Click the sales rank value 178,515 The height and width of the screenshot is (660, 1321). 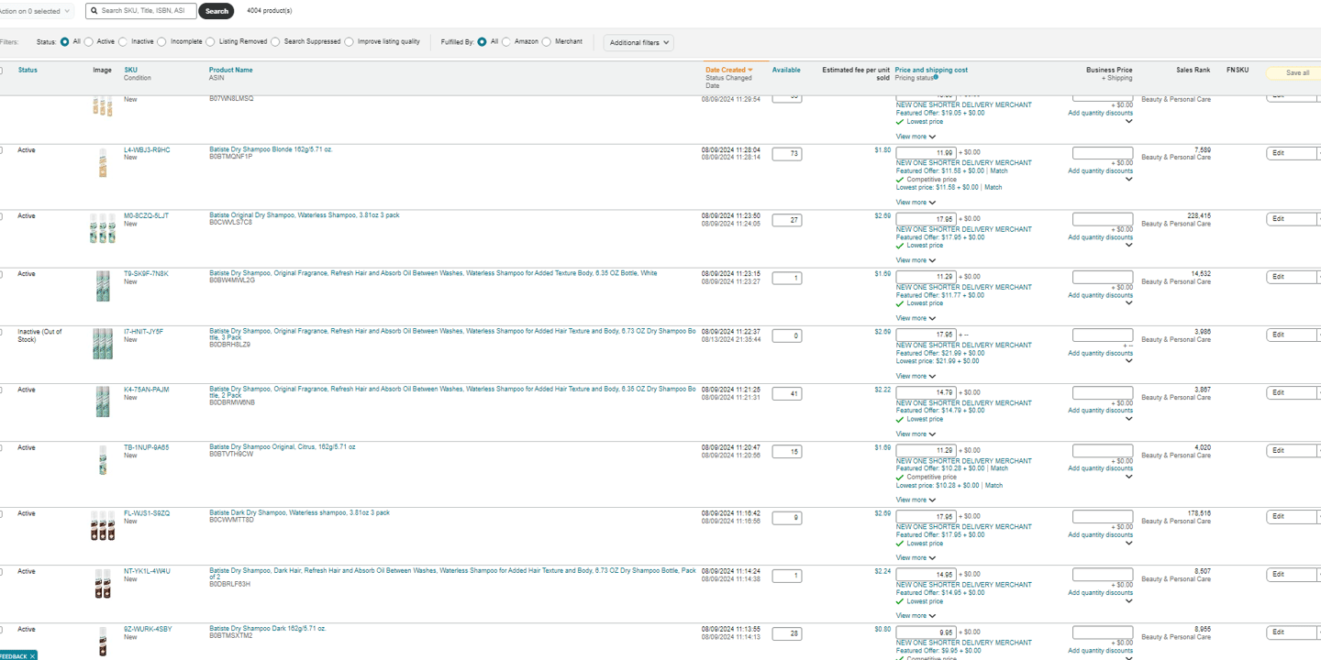(1198, 513)
